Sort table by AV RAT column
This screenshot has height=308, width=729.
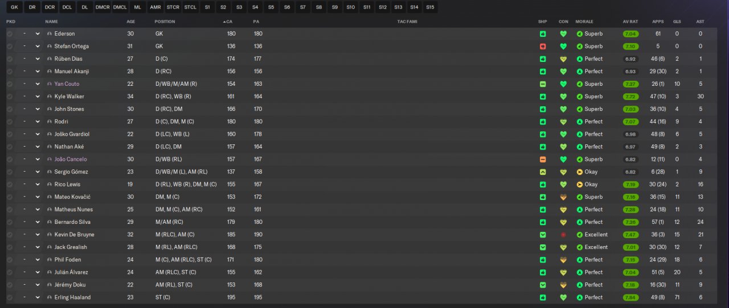[x=630, y=22]
